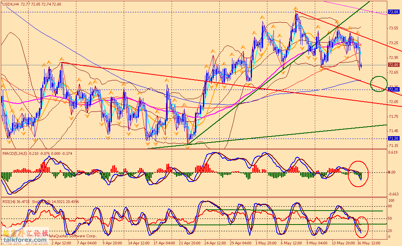The image size is (402, 246).
Task: Click the 80 oscillator scale value
Action: [x=390, y=206]
